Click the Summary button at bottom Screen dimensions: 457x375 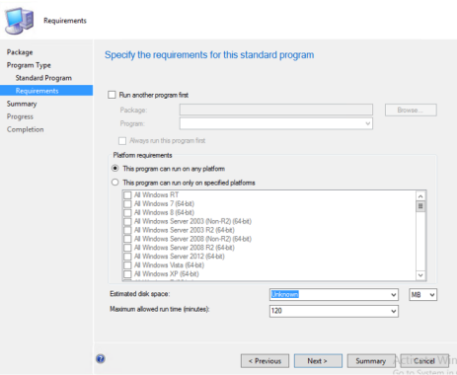click(x=371, y=361)
